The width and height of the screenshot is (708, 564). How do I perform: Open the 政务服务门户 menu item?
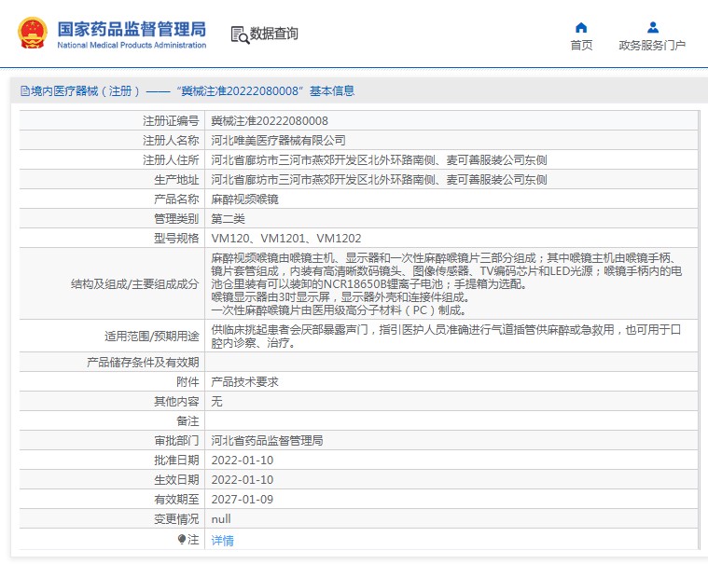click(652, 46)
